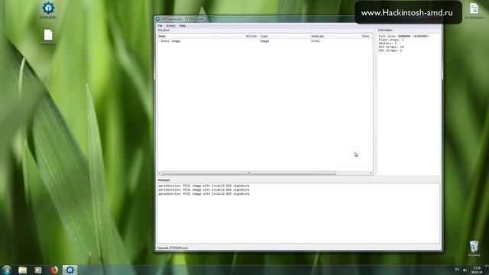The image size is (489, 275).
Task: Select the first parseSection message
Action: click(204, 186)
